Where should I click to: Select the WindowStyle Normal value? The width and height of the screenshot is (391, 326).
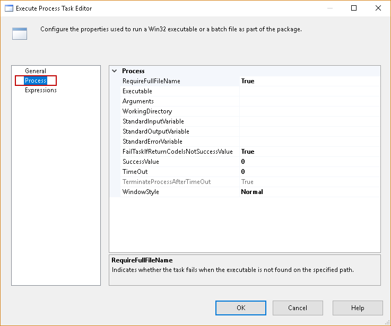coord(309,192)
